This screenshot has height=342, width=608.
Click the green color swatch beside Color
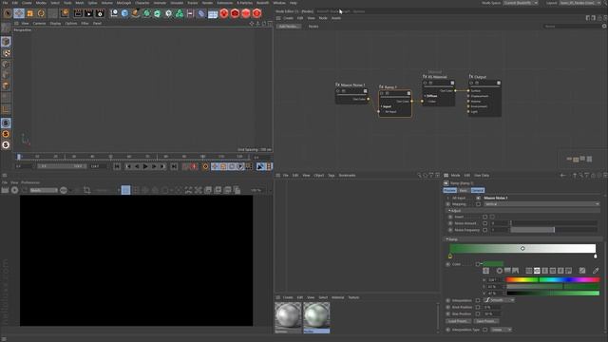(493, 264)
